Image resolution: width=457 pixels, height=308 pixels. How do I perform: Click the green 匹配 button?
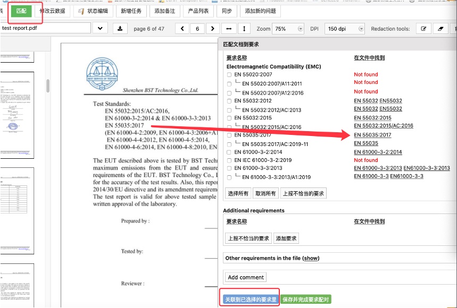coord(21,11)
